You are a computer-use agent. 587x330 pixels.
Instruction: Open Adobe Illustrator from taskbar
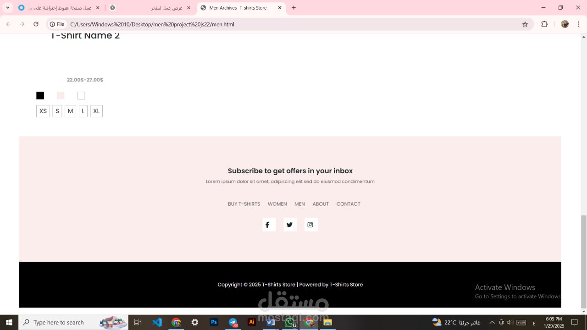tap(252, 322)
